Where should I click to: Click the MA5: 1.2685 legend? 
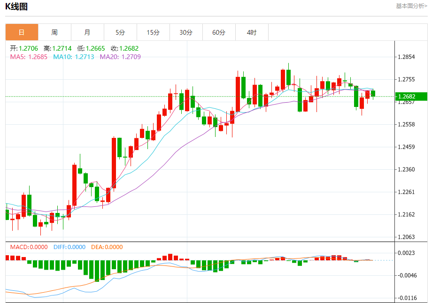(29, 57)
